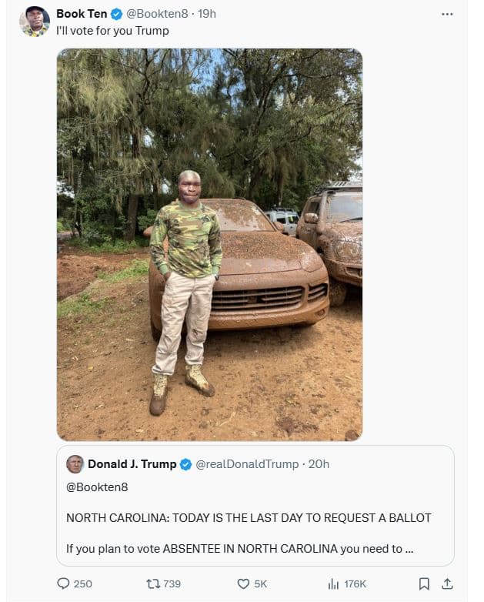Viewport: 484px width, 602px height.
Task: Repost this tweet using the retweet icon
Action: tap(152, 584)
